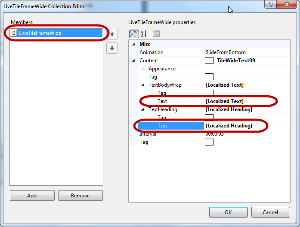
Task: Open the Property Pages icon
Action: 156,34
